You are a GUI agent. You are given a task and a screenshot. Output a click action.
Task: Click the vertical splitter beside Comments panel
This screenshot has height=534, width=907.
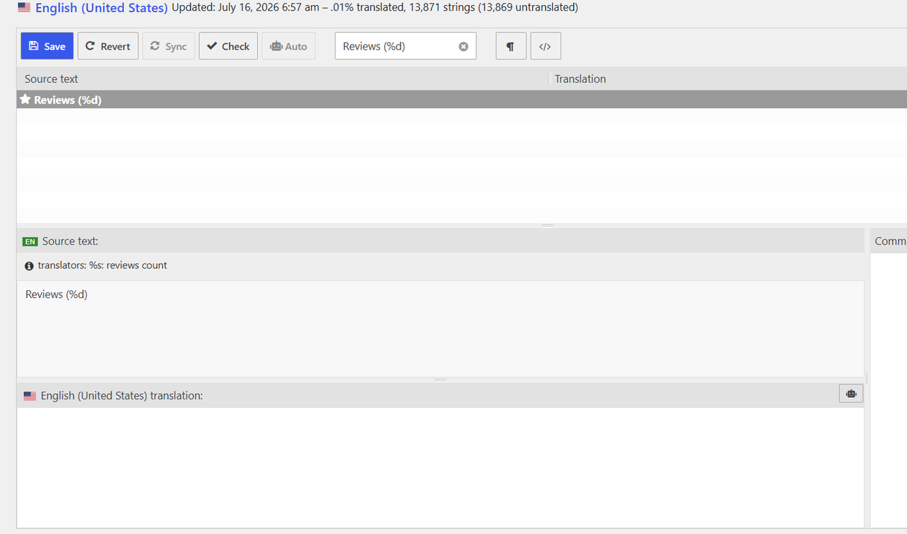(x=867, y=377)
